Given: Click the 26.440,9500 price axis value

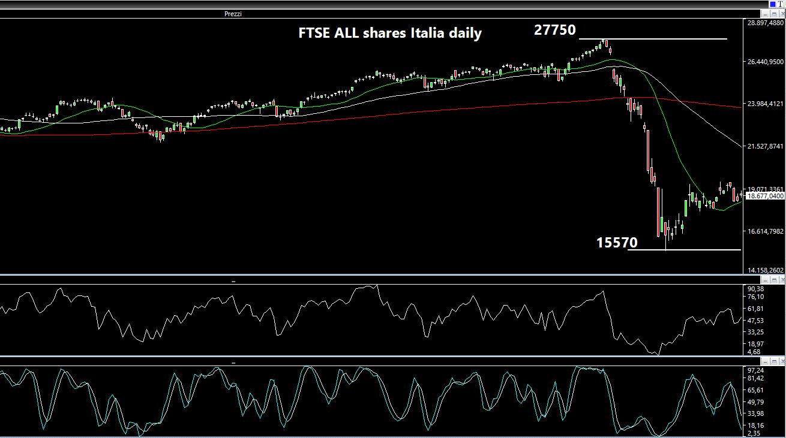Looking at the screenshot, I should [766, 61].
